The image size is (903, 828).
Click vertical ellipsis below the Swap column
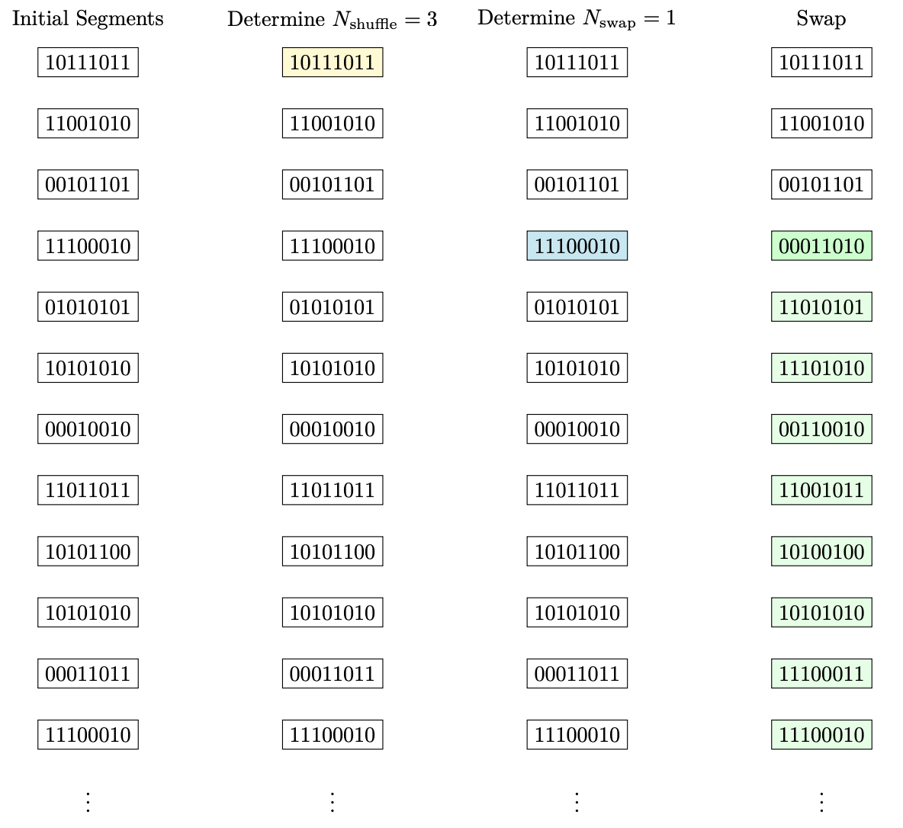coord(821,801)
